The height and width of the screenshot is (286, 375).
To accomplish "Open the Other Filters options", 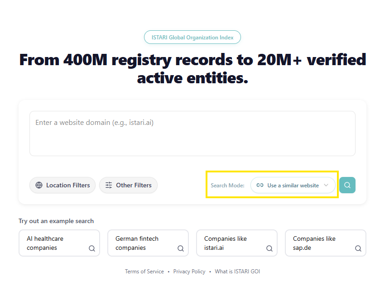I will pos(129,185).
